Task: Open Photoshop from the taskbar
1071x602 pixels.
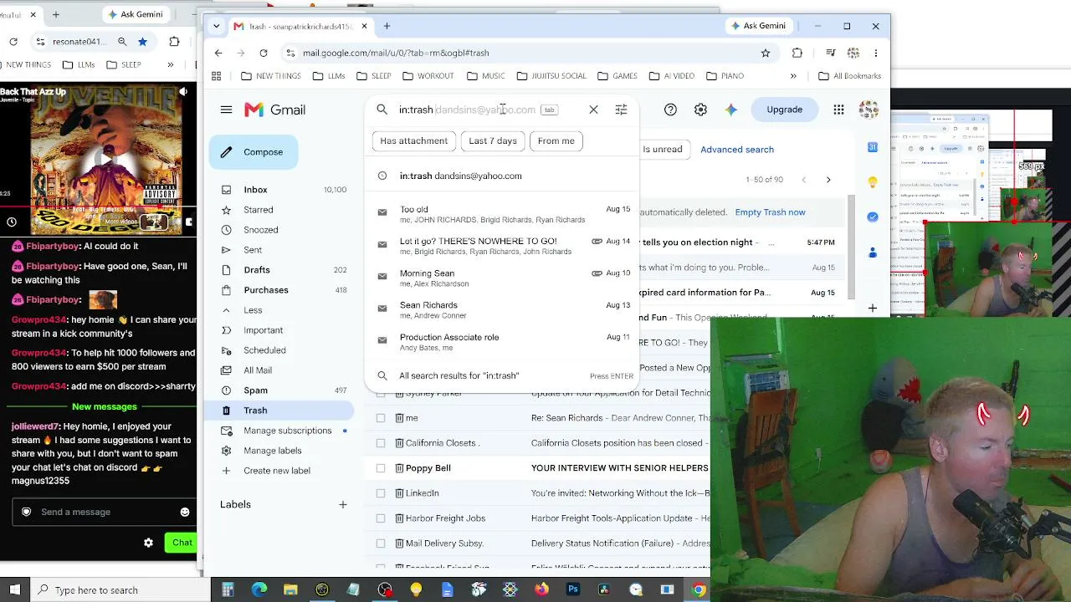Action: point(572,590)
